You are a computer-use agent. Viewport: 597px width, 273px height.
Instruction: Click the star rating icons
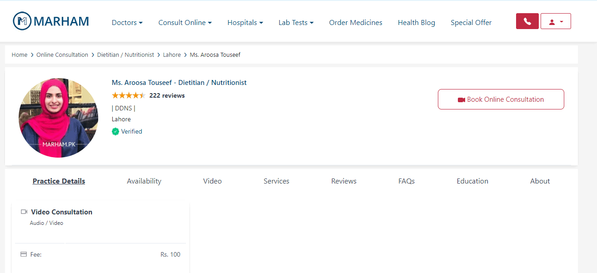[129, 95]
